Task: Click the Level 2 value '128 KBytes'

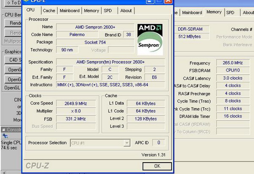Action: coord(146,119)
